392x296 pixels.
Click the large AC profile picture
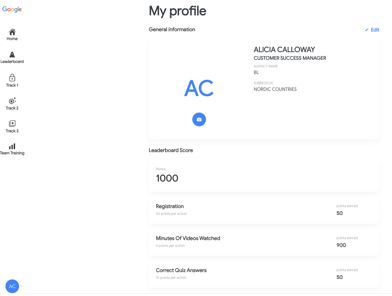[x=199, y=88]
